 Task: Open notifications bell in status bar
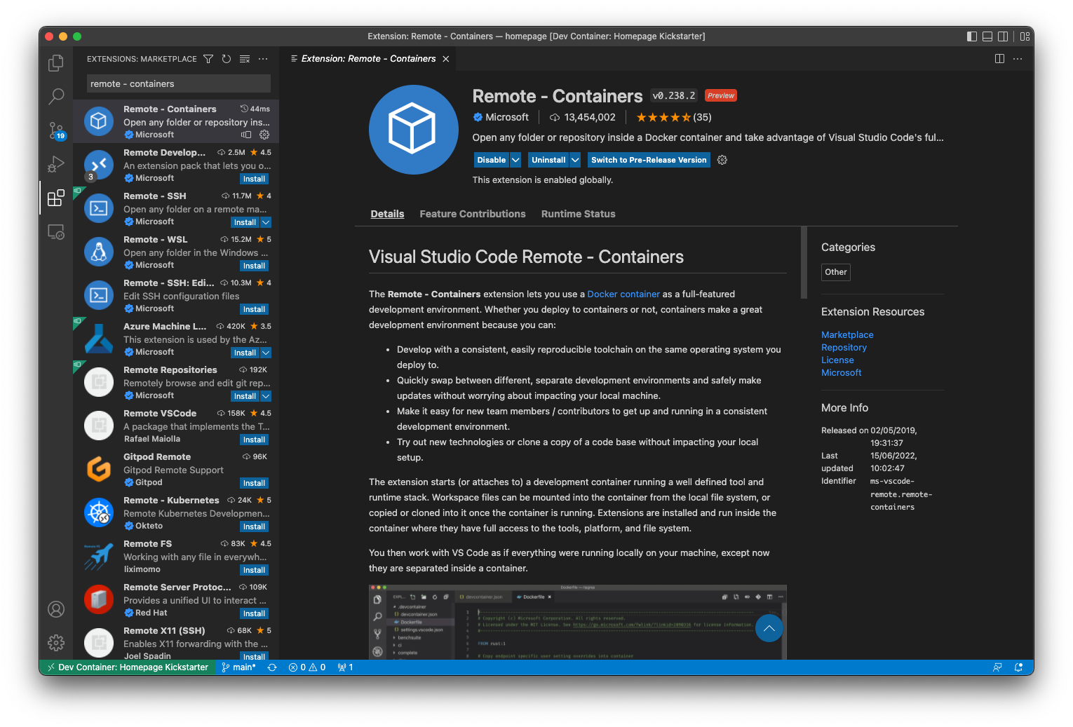1018,667
